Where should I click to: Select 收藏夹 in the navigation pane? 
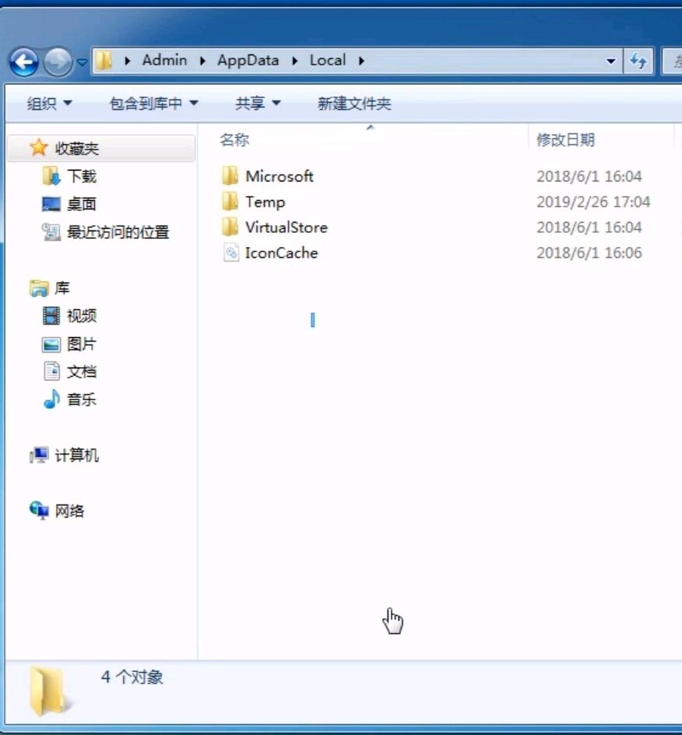point(77,149)
